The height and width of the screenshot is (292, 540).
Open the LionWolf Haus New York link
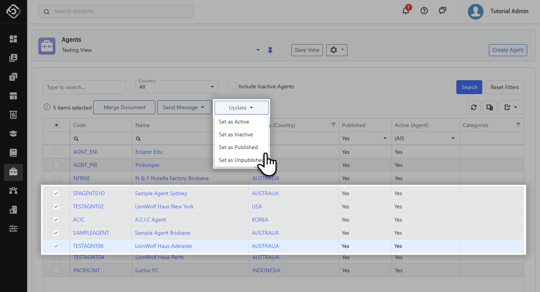[x=164, y=206]
